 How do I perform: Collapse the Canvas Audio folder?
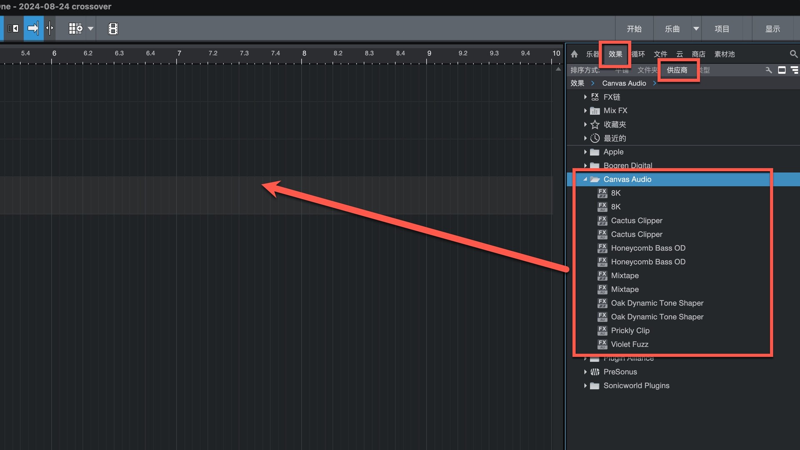point(585,179)
